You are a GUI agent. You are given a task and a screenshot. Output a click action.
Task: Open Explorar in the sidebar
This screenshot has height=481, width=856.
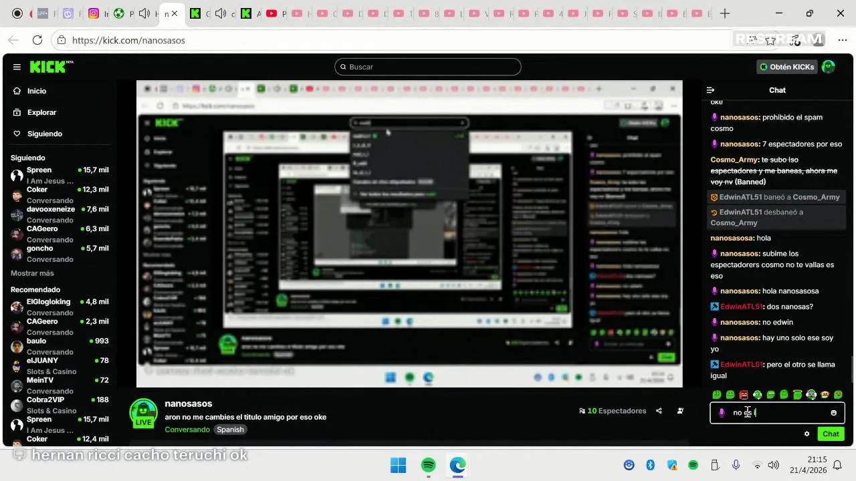coord(41,112)
